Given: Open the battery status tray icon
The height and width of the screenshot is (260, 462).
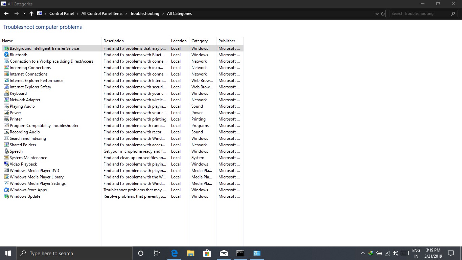Looking at the screenshot, I should (379, 253).
